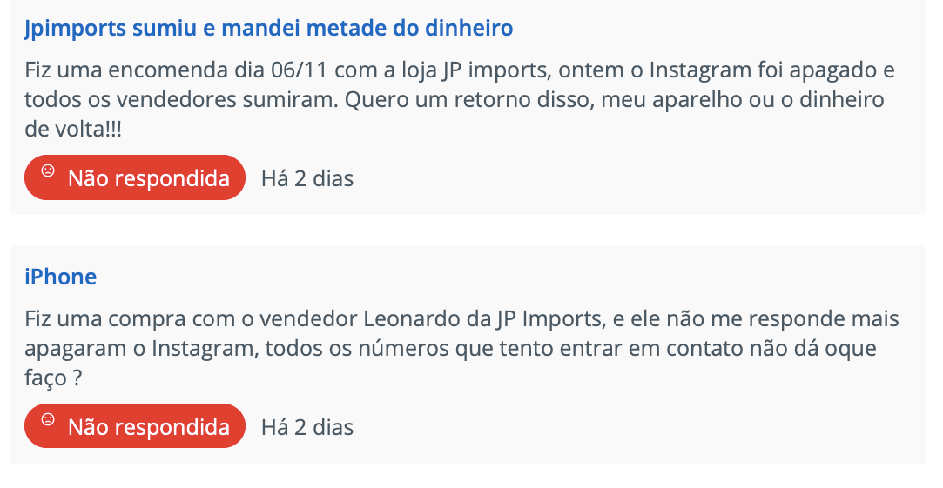
Task: Click the "faço ?" closing line
Action: (53, 378)
